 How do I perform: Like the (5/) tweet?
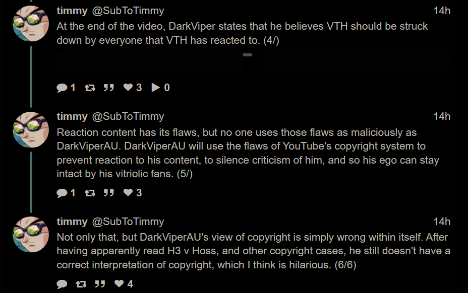click(129, 193)
